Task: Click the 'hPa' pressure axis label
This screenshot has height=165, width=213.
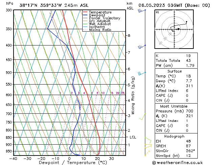Action: [9, 4]
